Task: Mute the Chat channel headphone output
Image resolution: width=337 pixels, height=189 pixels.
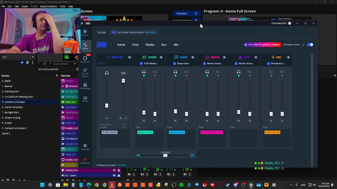Action: [x=175, y=121]
